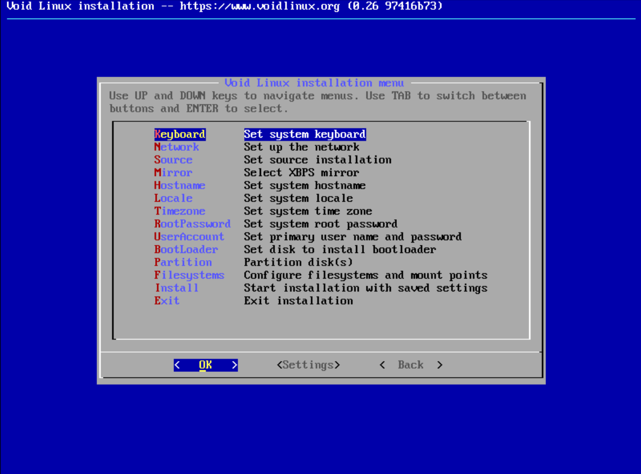Open the Timezone menu entry
This screenshot has width=641, height=474.
click(180, 211)
